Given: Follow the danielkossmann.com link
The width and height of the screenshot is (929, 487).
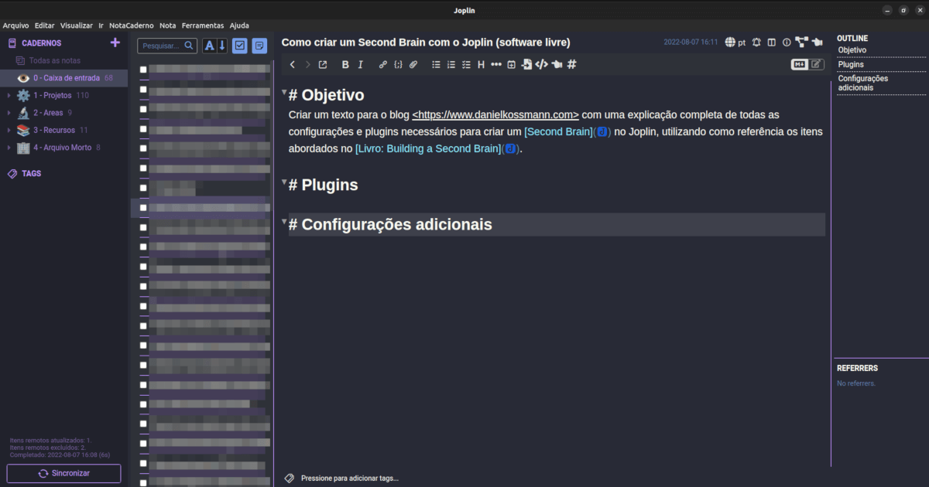Looking at the screenshot, I should 495,114.
